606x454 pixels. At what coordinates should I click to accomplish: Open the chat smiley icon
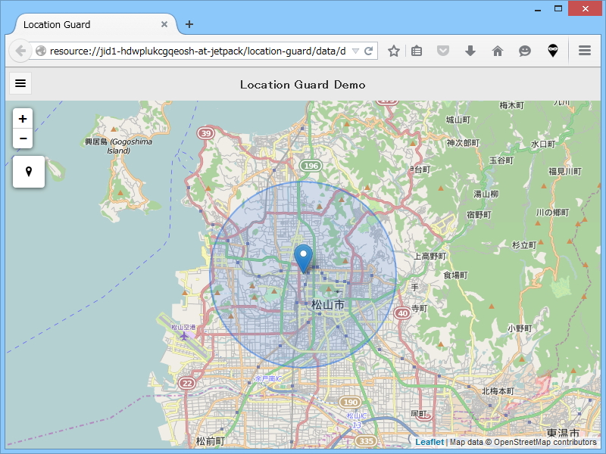(x=524, y=51)
